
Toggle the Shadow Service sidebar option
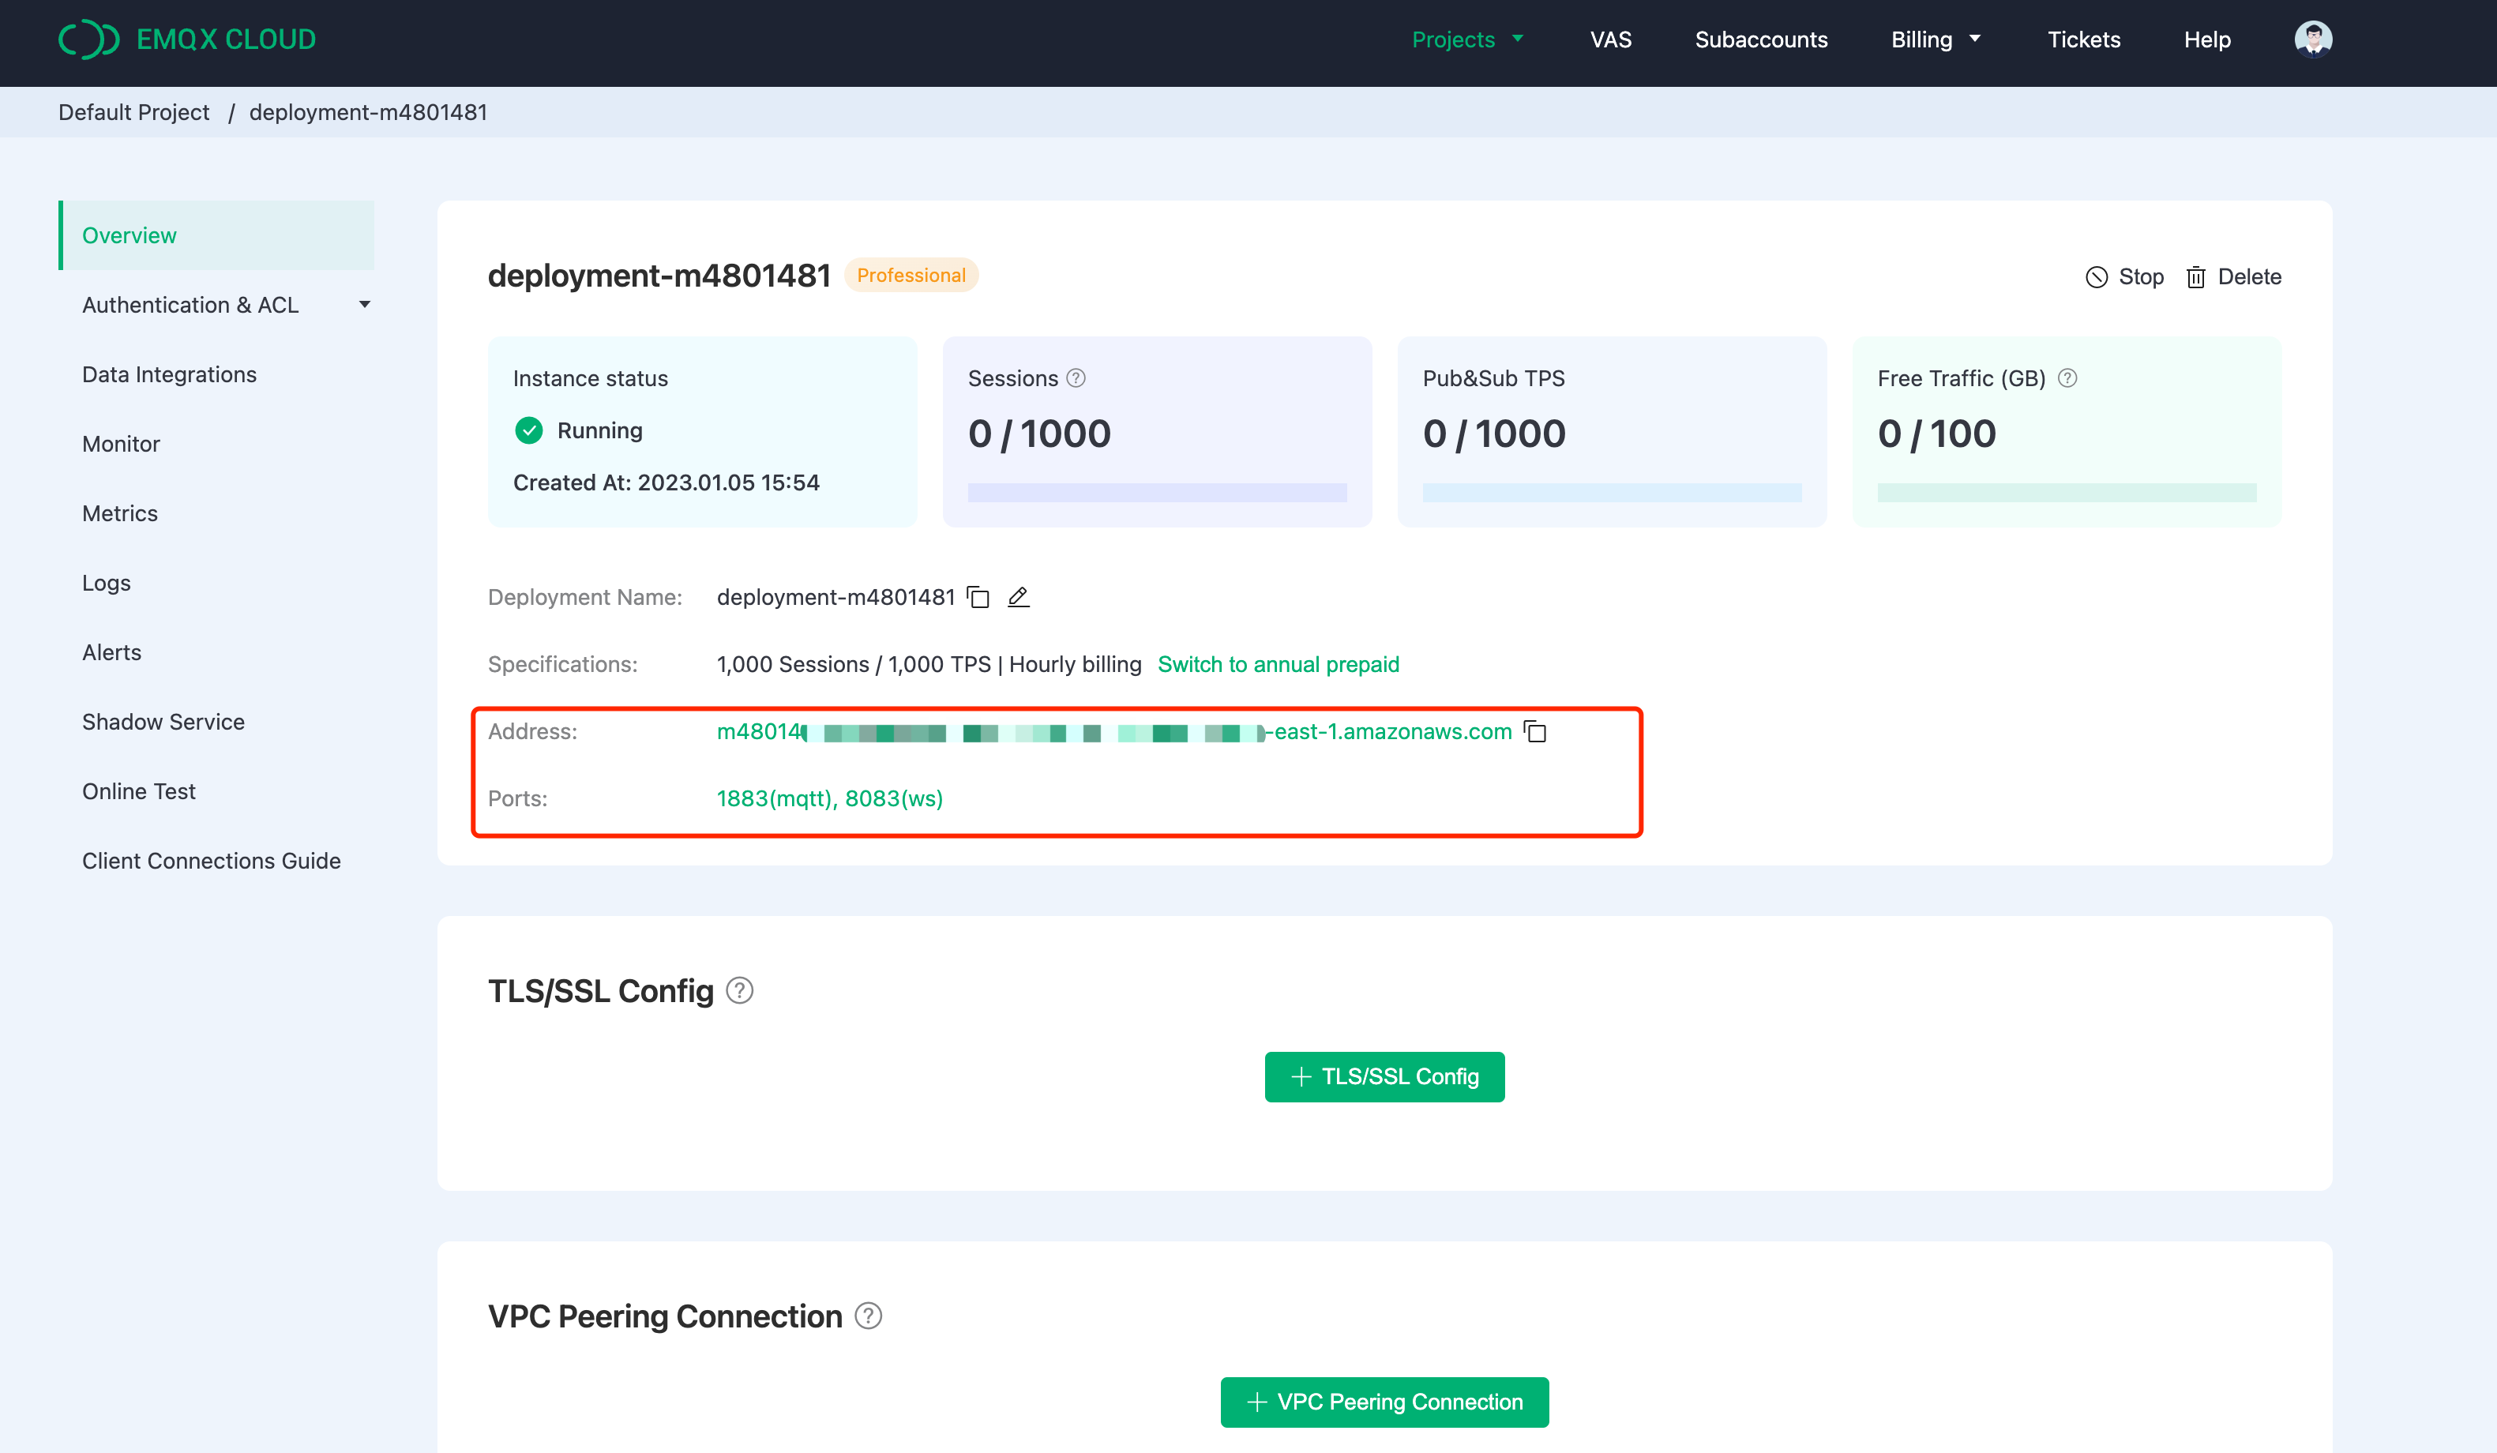pos(163,721)
